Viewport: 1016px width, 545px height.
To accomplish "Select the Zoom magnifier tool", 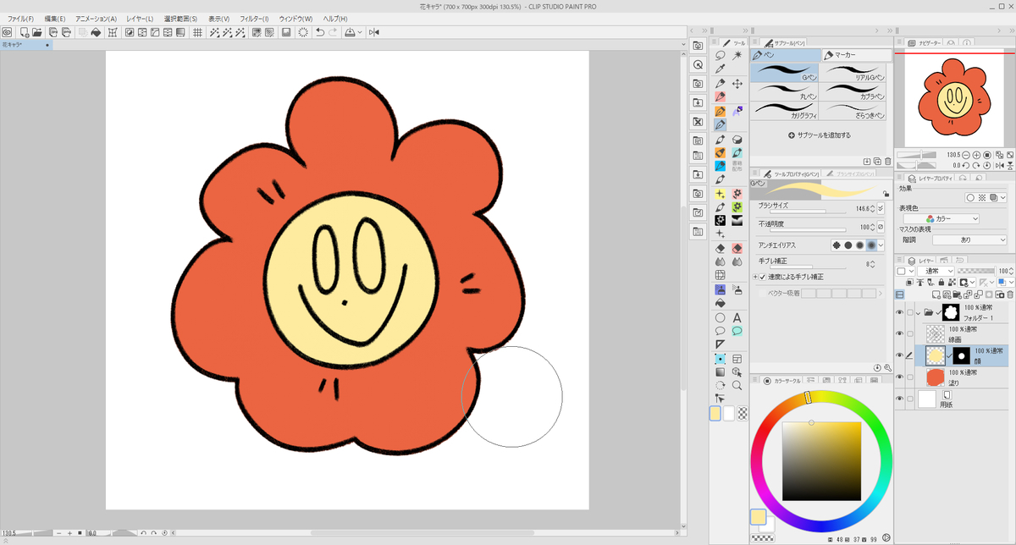I will click(x=737, y=385).
